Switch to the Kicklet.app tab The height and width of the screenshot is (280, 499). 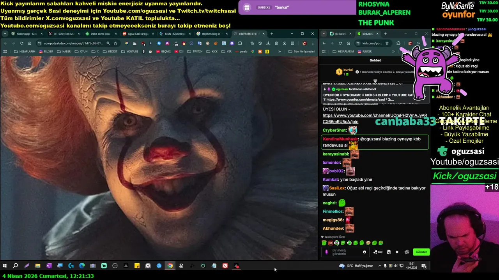point(27,34)
